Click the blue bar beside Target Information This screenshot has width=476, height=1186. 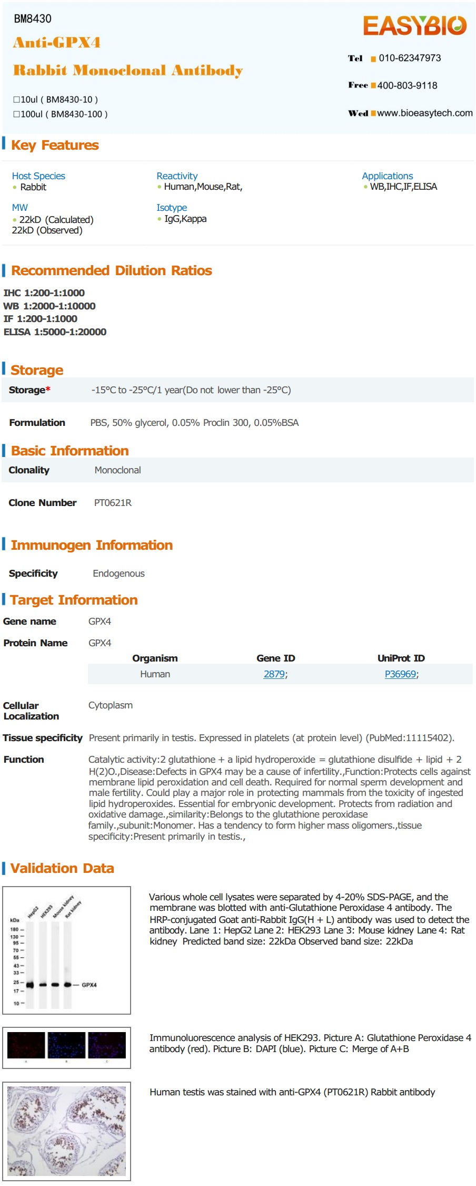[4, 599]
